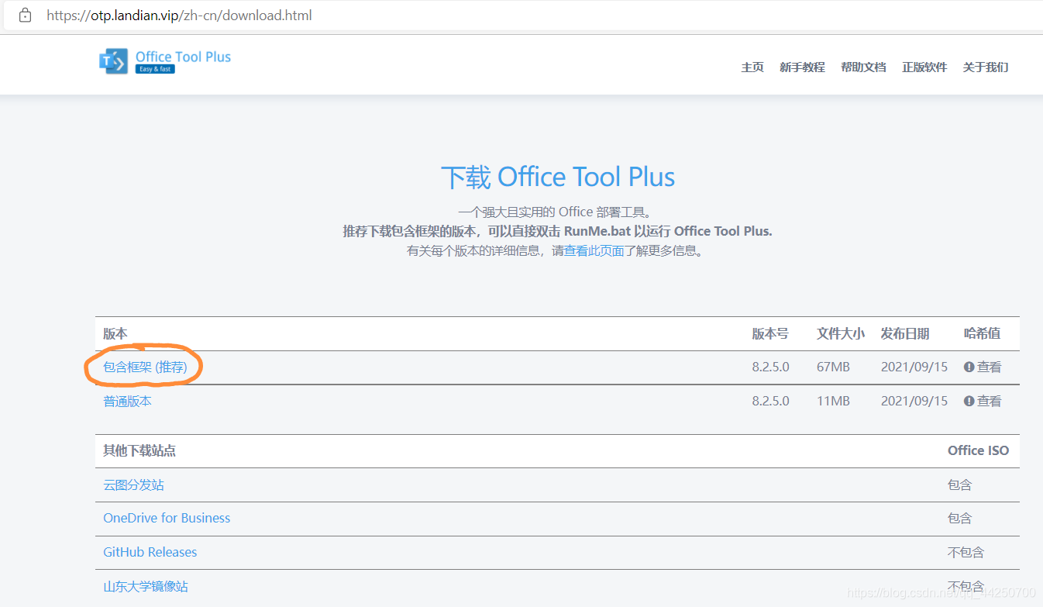Open the 新手教程 navigation item

click(802, 67)
